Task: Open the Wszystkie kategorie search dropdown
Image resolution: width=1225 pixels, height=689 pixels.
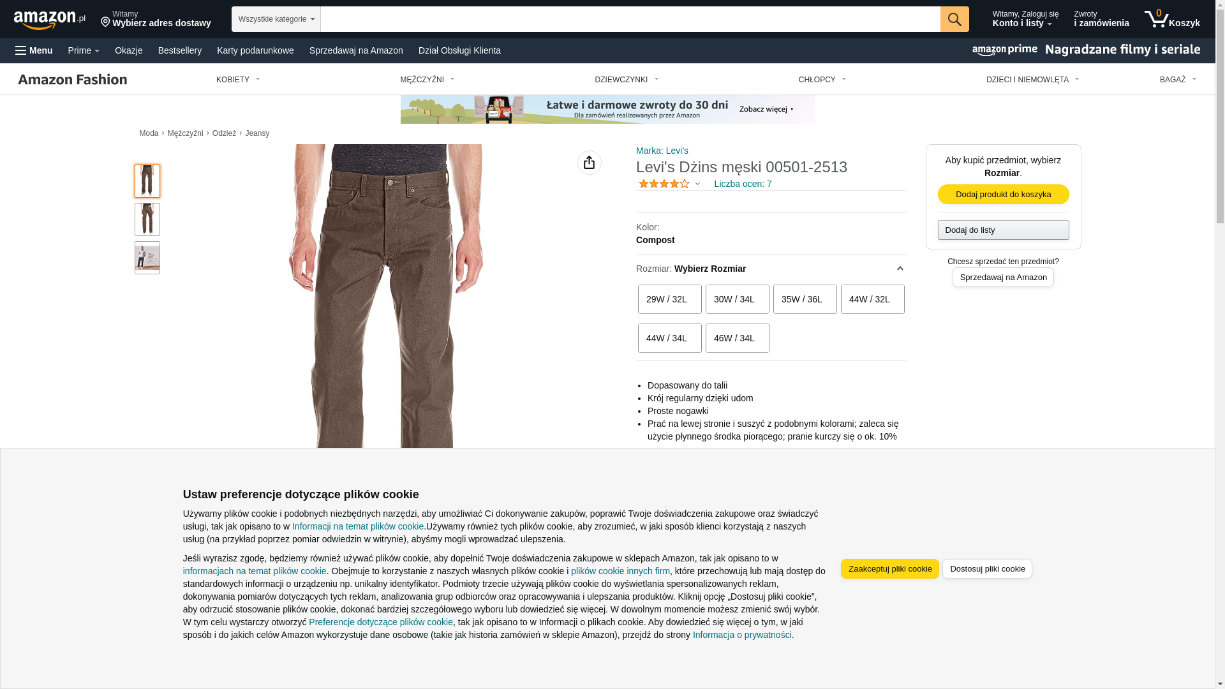Action: coord(276,19)
